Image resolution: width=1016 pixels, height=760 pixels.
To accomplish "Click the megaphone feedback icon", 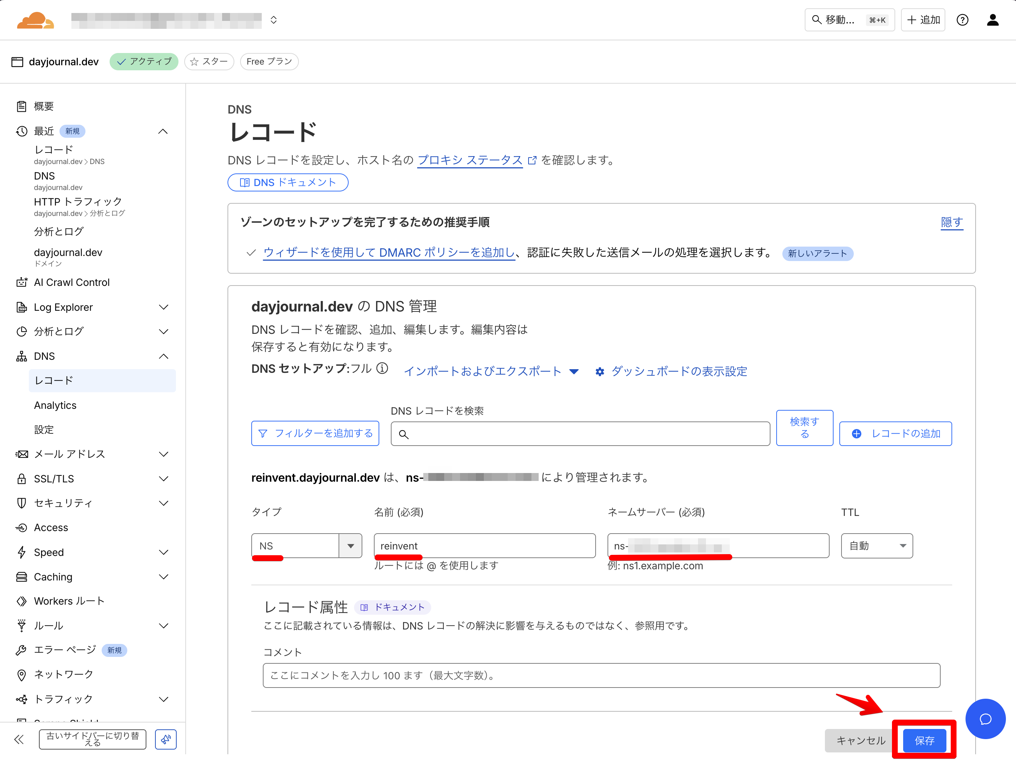I will click(x=165, y=739).
